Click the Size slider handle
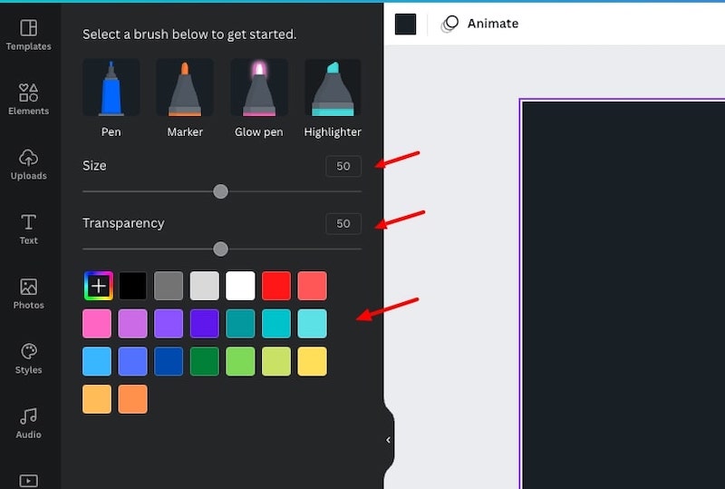 click(x=220, y=191)
